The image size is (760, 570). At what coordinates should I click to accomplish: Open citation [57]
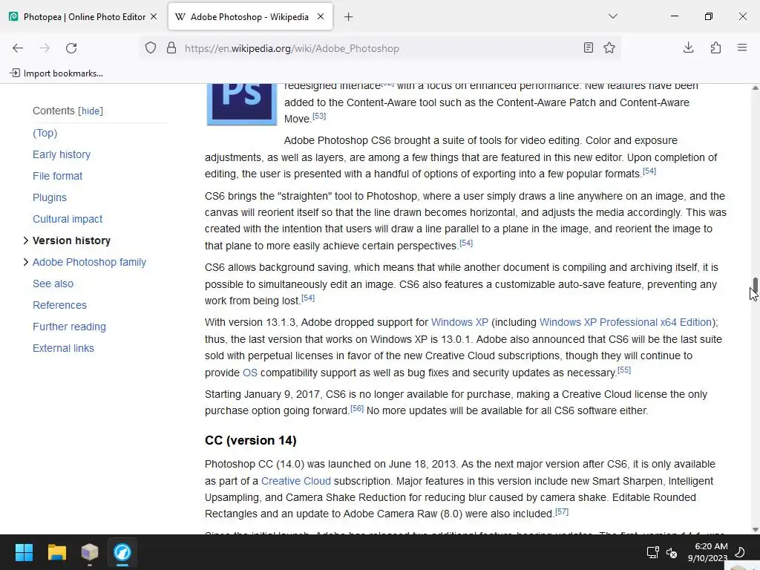tap(562, 512)
